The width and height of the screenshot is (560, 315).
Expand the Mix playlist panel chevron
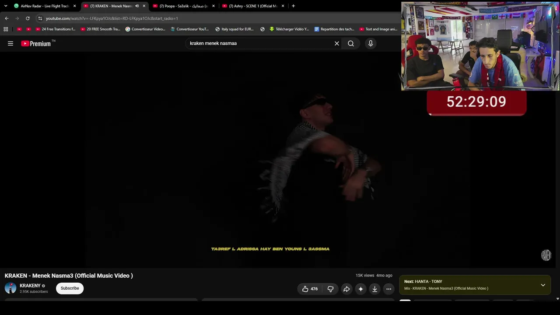(x=543, y=285)
